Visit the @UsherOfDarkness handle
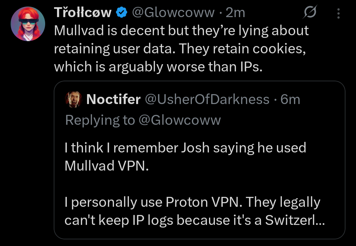 (207, 99)
